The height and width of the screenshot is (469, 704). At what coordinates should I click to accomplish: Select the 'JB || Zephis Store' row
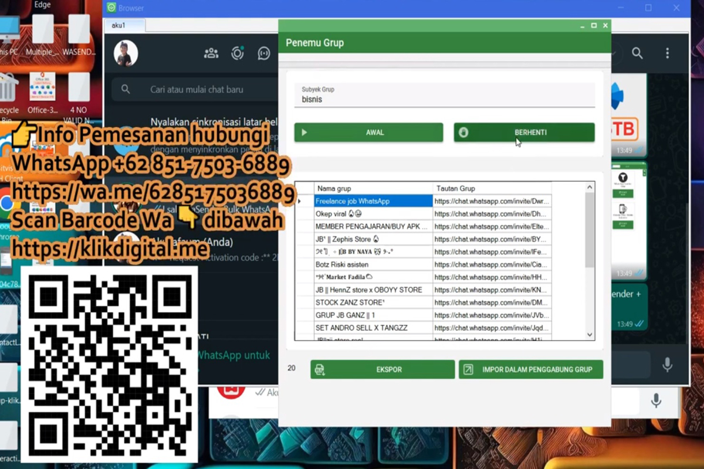coord(373,239)
